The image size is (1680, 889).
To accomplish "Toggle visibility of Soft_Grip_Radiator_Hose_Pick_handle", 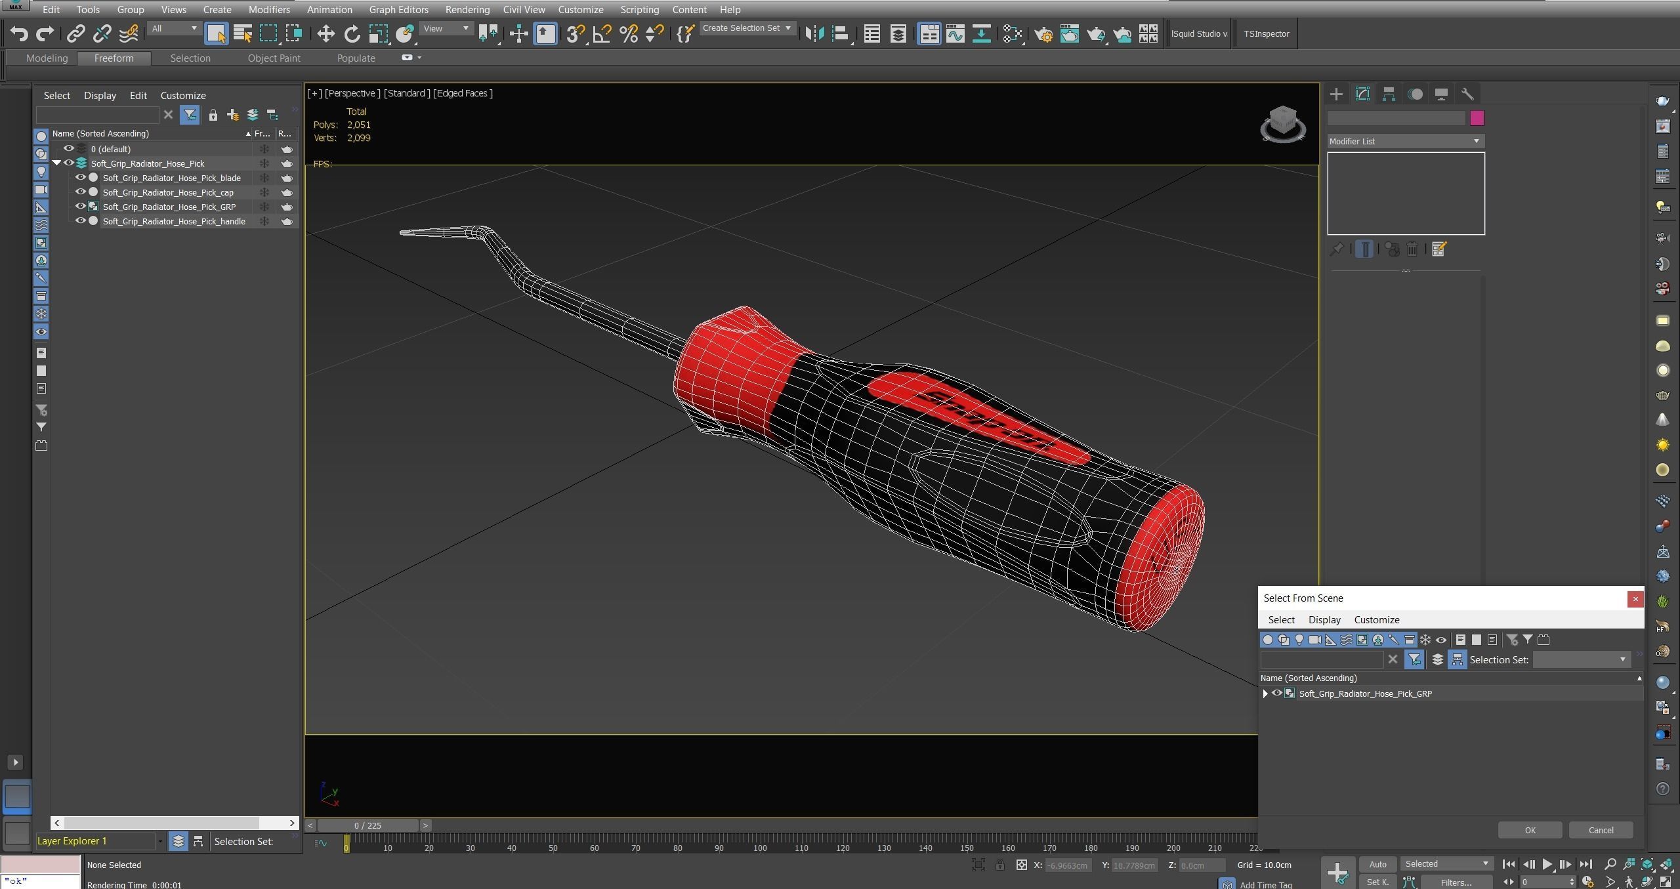I will tap(81, 221).
